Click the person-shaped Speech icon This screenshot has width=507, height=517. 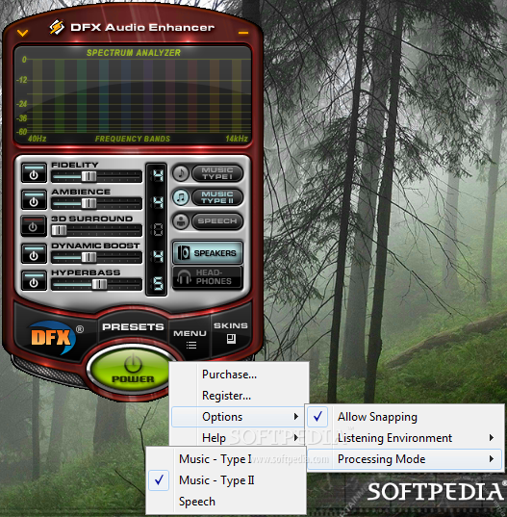[x=181, y=221]
